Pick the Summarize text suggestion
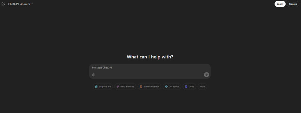This screenshot has height=113, width=301. coord(149,86)
